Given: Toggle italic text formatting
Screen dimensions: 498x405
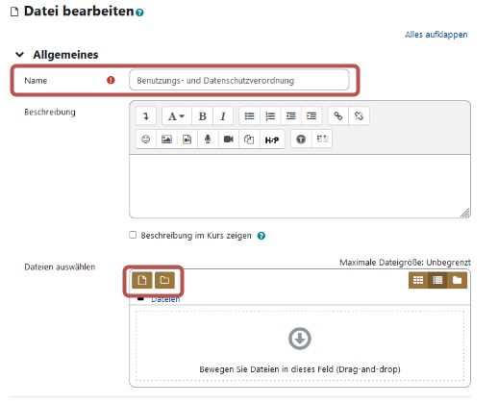Looking at the screenshot, I should (x=223, y=116).
